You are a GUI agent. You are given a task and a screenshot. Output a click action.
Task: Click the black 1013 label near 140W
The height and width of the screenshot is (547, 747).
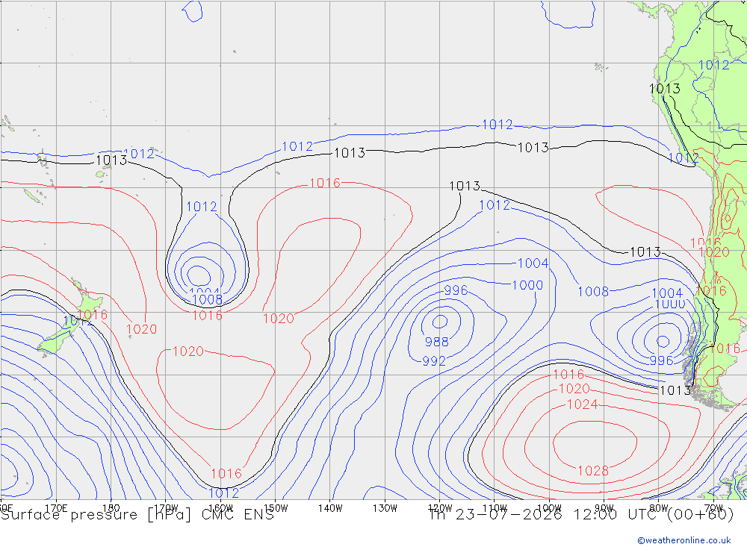click(x=350, y=153)
